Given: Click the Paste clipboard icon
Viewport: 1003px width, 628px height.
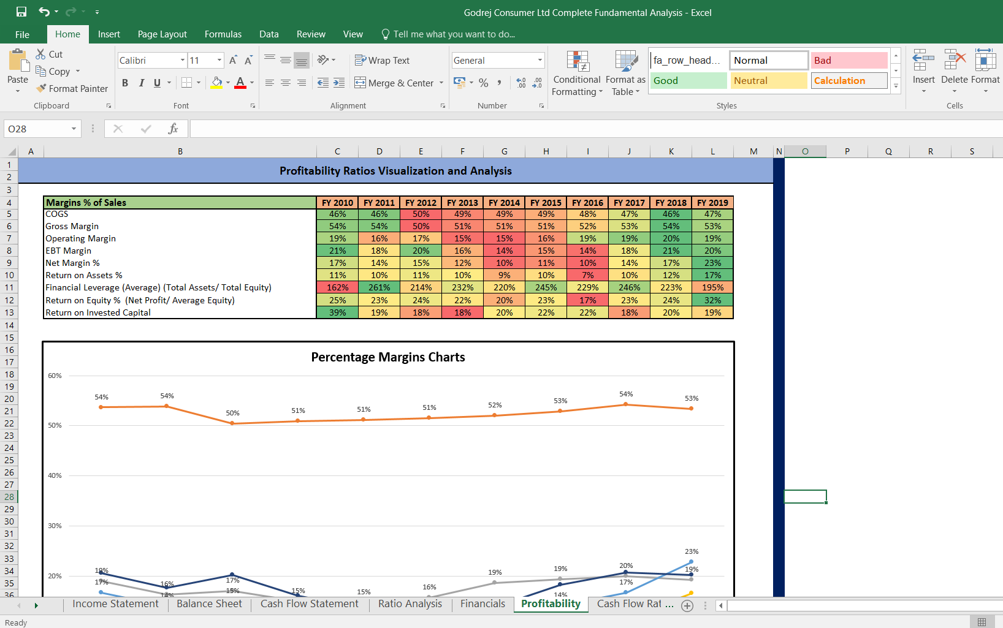Looking at the screenshot, I should [18, 61].
